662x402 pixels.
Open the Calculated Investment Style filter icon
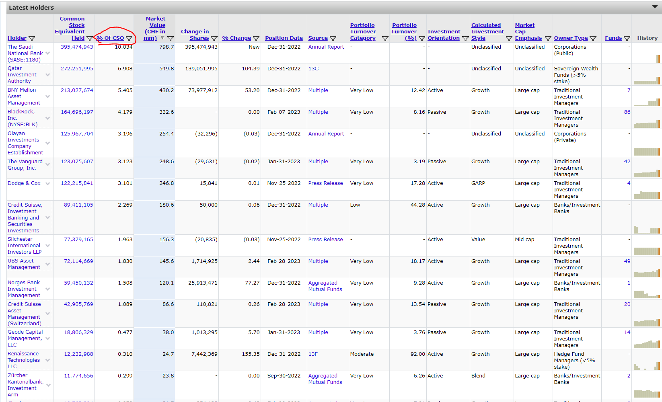click(509, 39)
